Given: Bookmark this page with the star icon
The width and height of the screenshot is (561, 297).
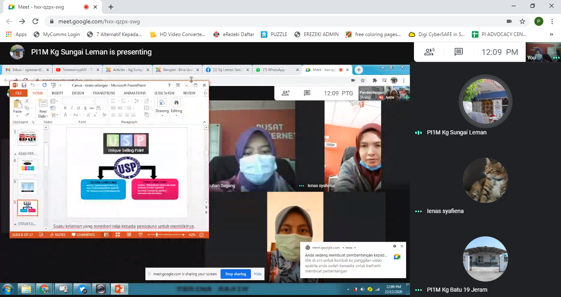Looking at the screenshot, I should click(x=522, y=21).
